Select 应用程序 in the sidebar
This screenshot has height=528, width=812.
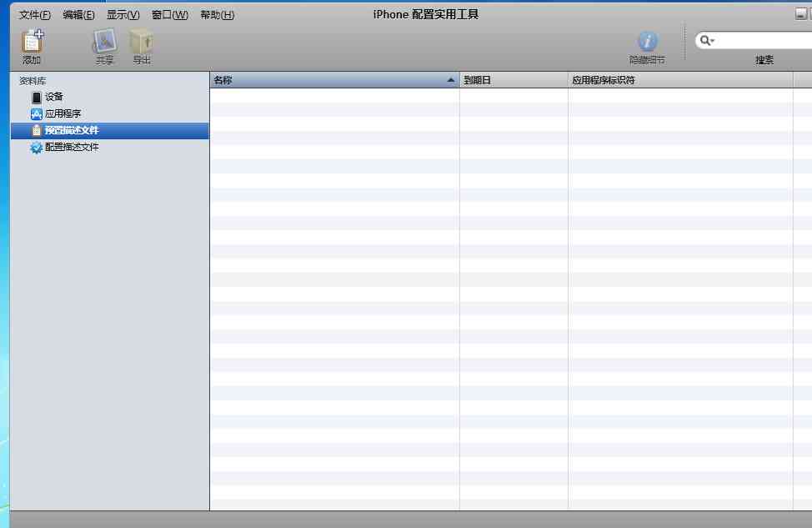[x=110, y=113]
